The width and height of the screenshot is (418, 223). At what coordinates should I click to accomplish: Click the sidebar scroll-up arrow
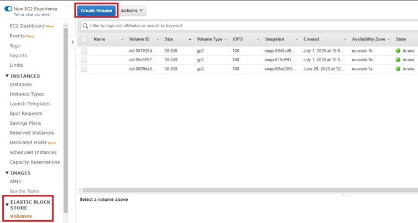(66, 25)
